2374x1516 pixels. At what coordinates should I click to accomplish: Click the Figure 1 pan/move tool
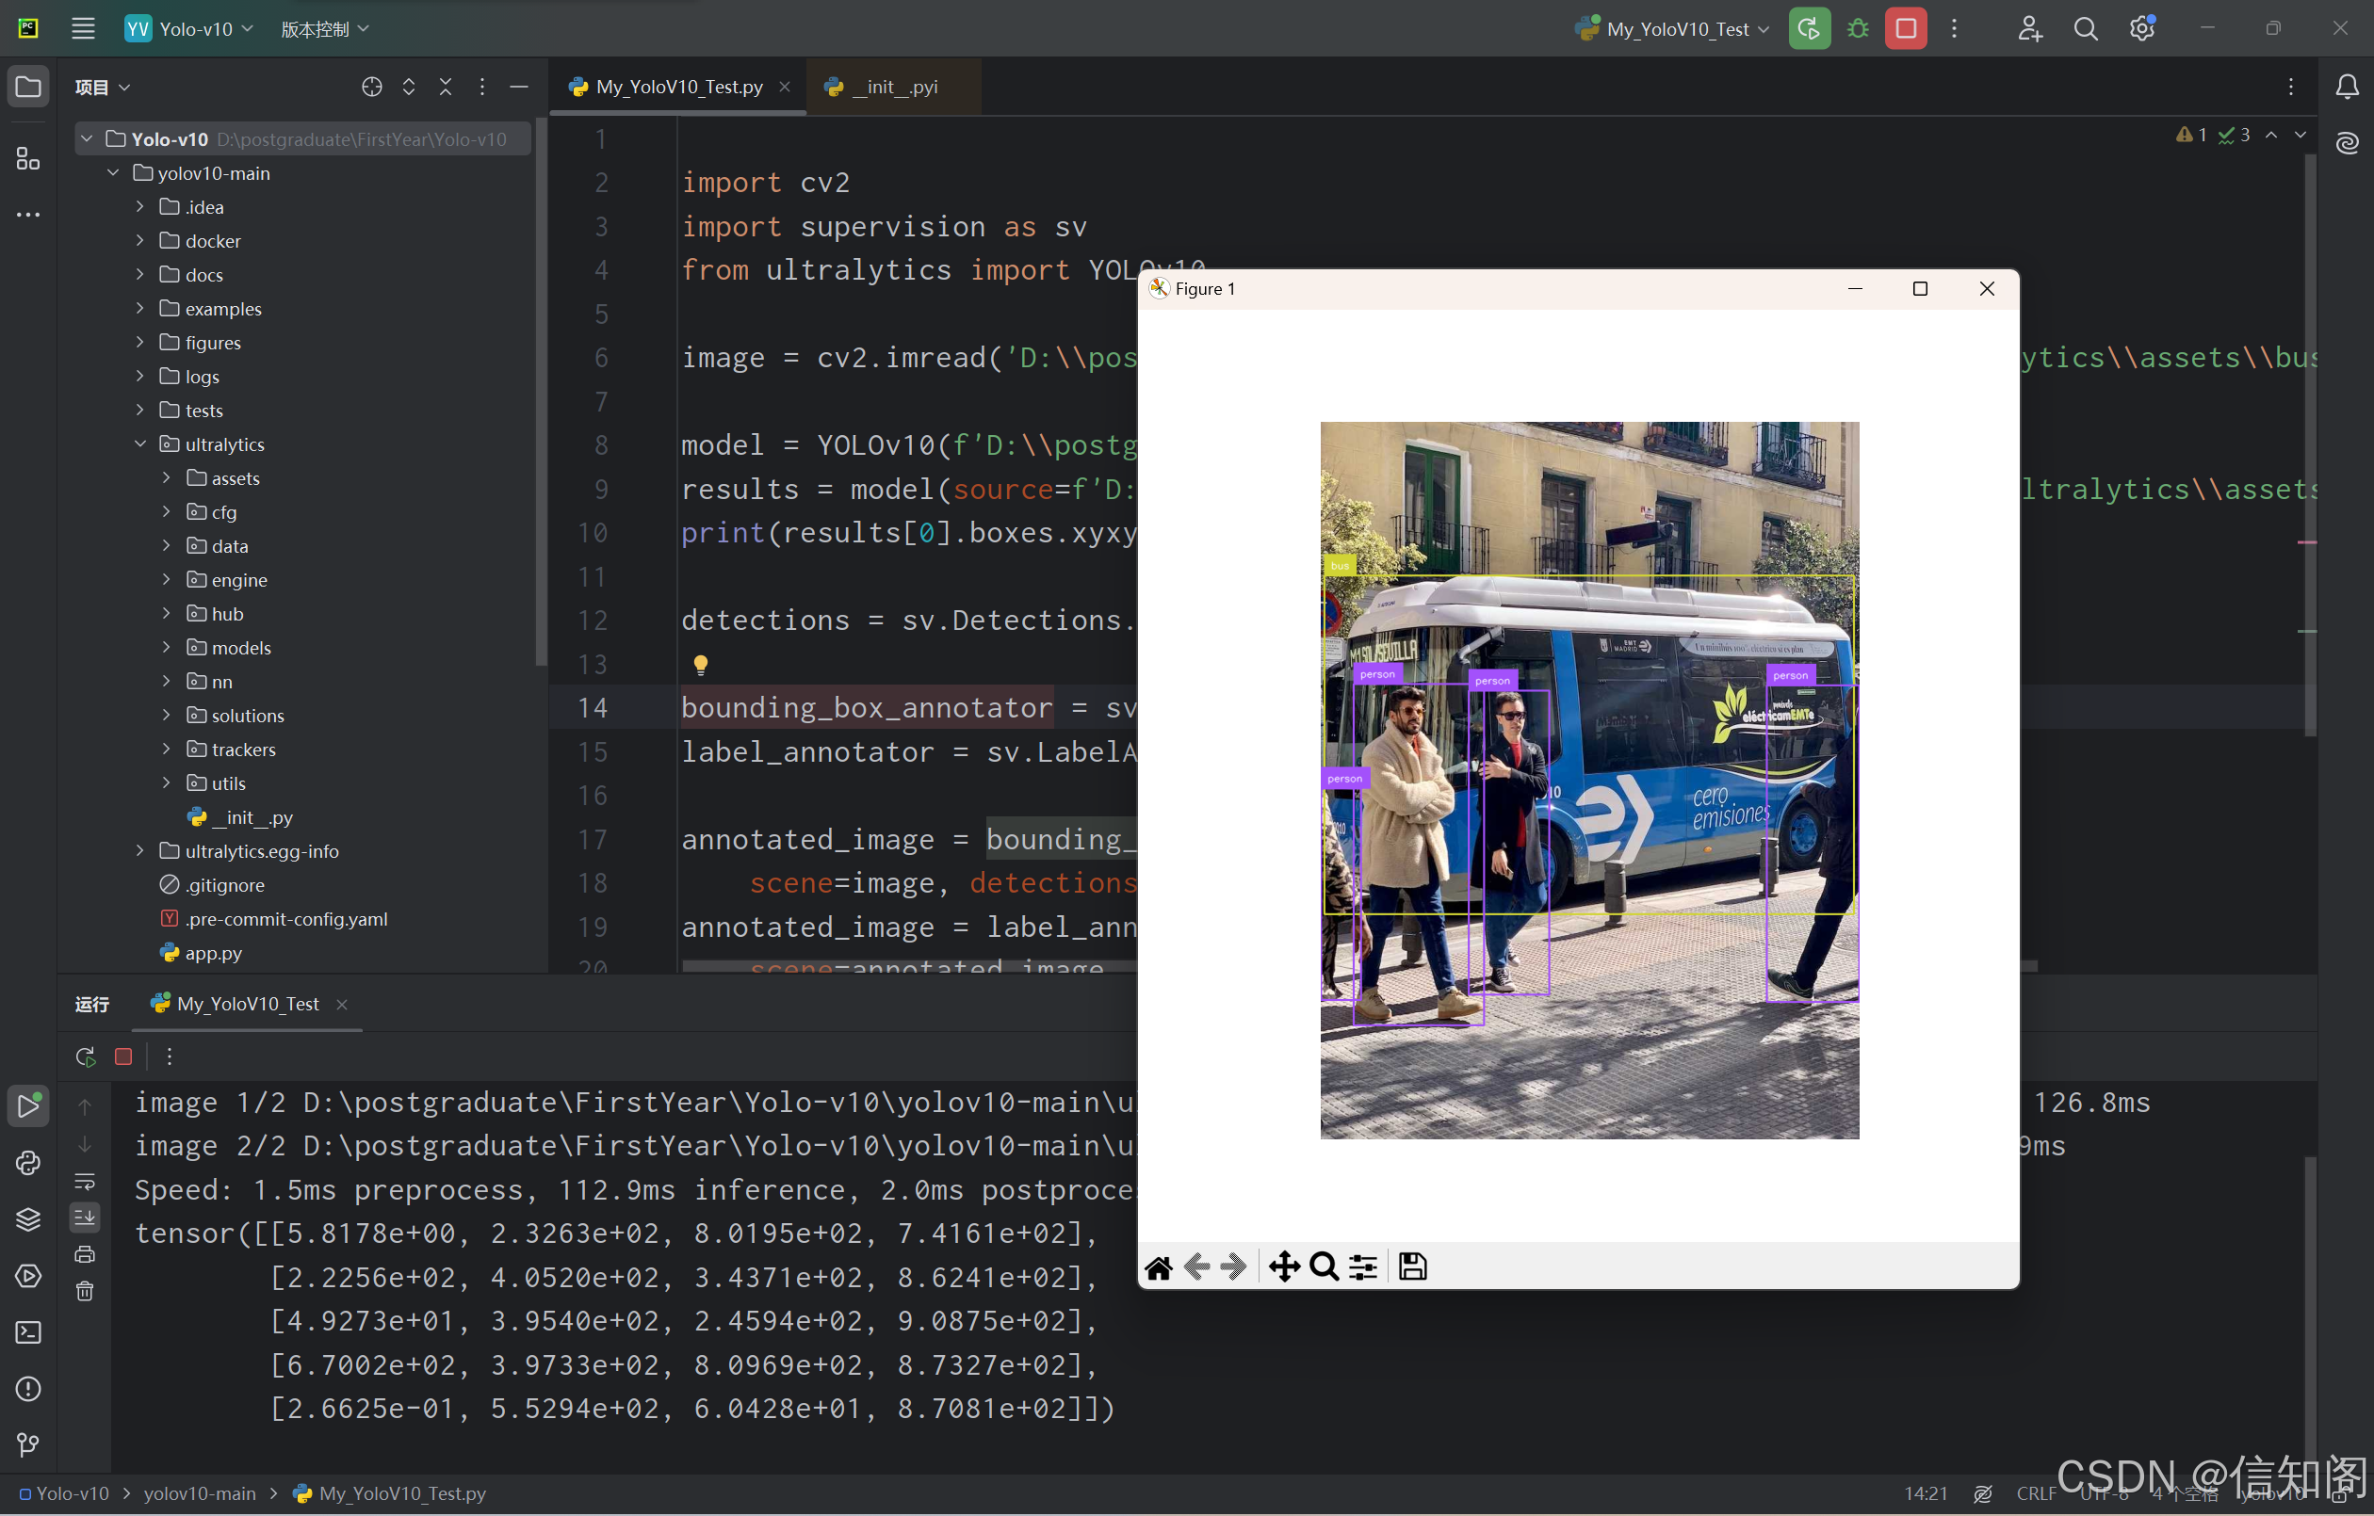[x=1284, y=1266]
